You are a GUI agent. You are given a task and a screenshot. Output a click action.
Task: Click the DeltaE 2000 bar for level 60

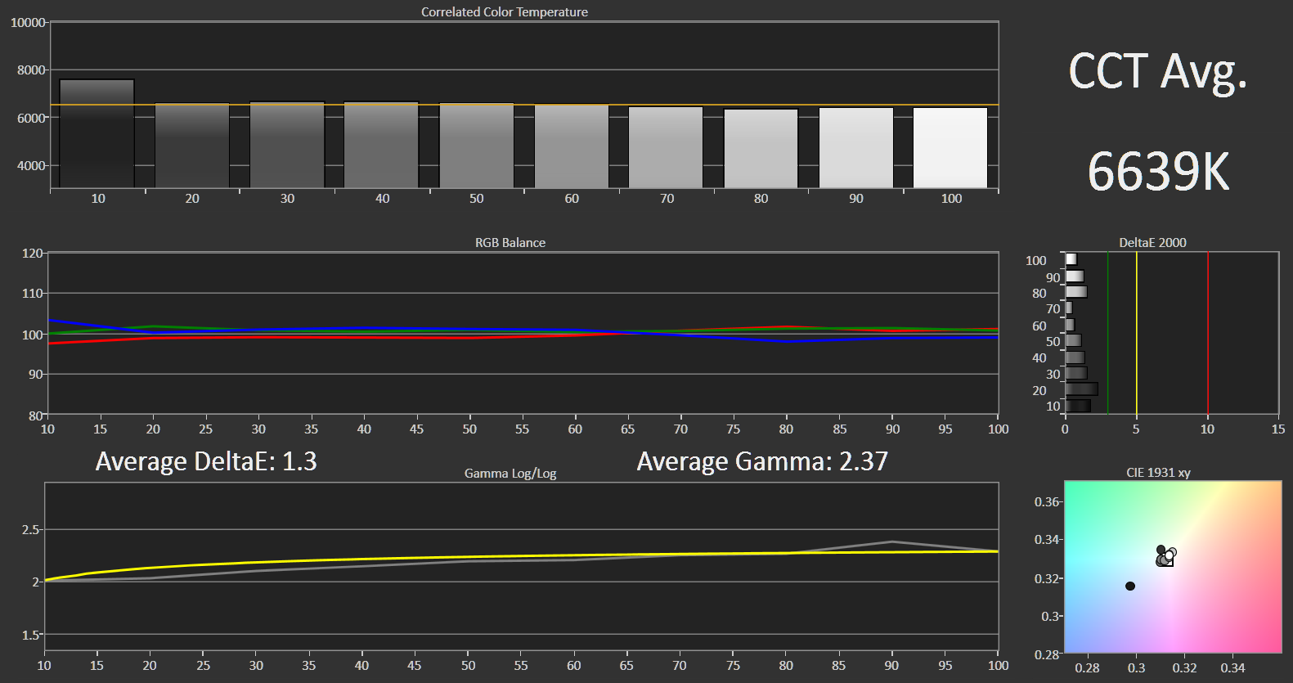tap(1070, 325)
